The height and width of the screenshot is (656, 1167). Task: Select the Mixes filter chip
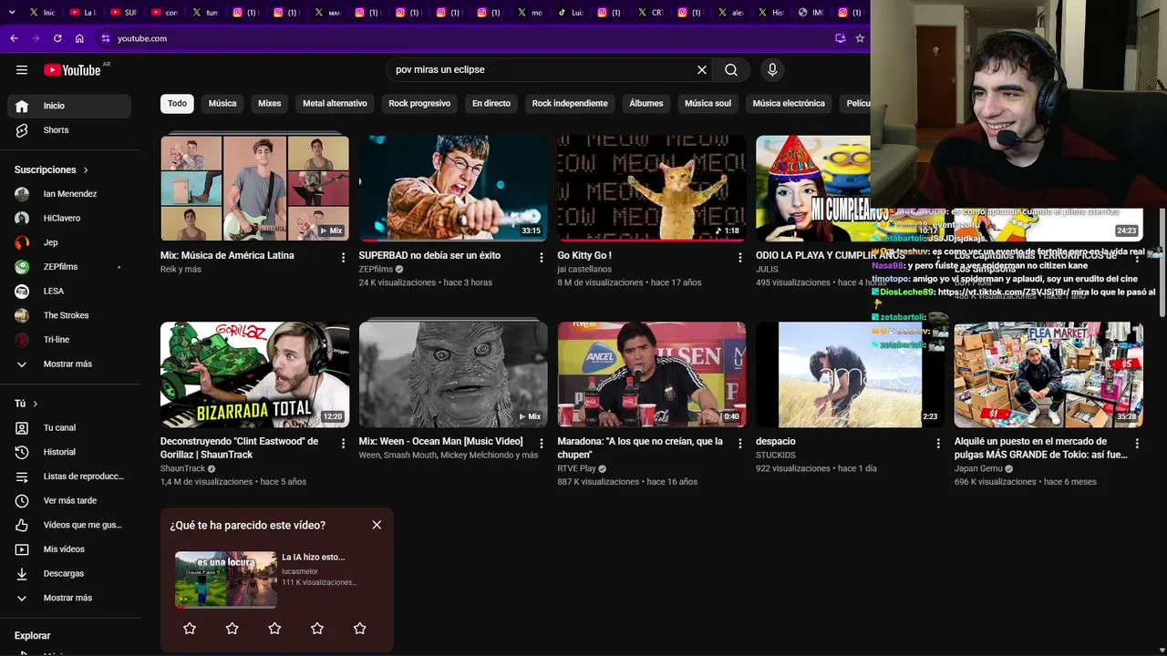270,104
